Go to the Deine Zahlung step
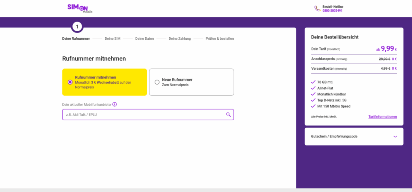The height and width of the screenshot is (192, 412). click(180, 39)
